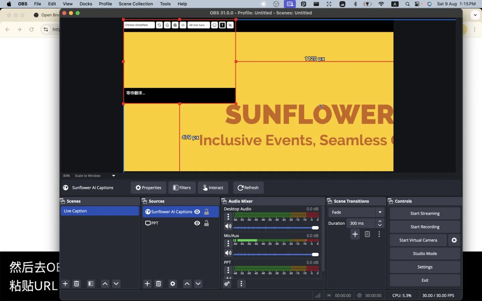Viewport: 482px width, 301px height.
Task: Add a configurable transition with the plus icon
Action: point(355,234)
